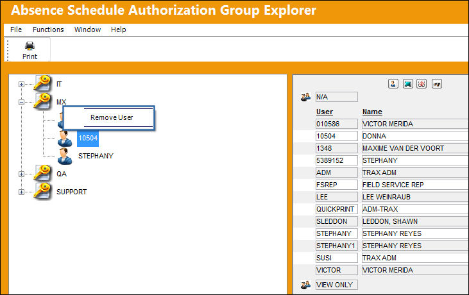Select user 10504 in MX tree
The height and width of the screenshot is (295, 469).
tap(88, 138)
